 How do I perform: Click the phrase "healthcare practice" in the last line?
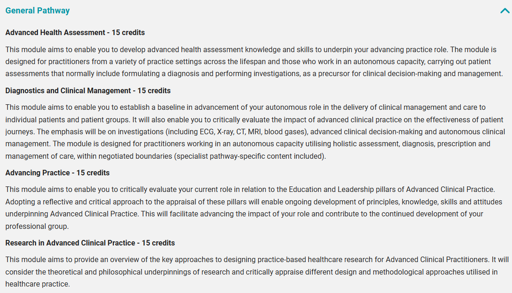click(x=37, y=284)
